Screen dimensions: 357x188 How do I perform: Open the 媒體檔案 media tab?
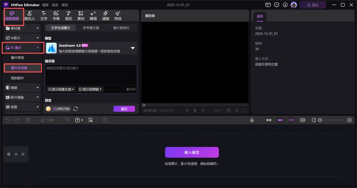point(12,16)
